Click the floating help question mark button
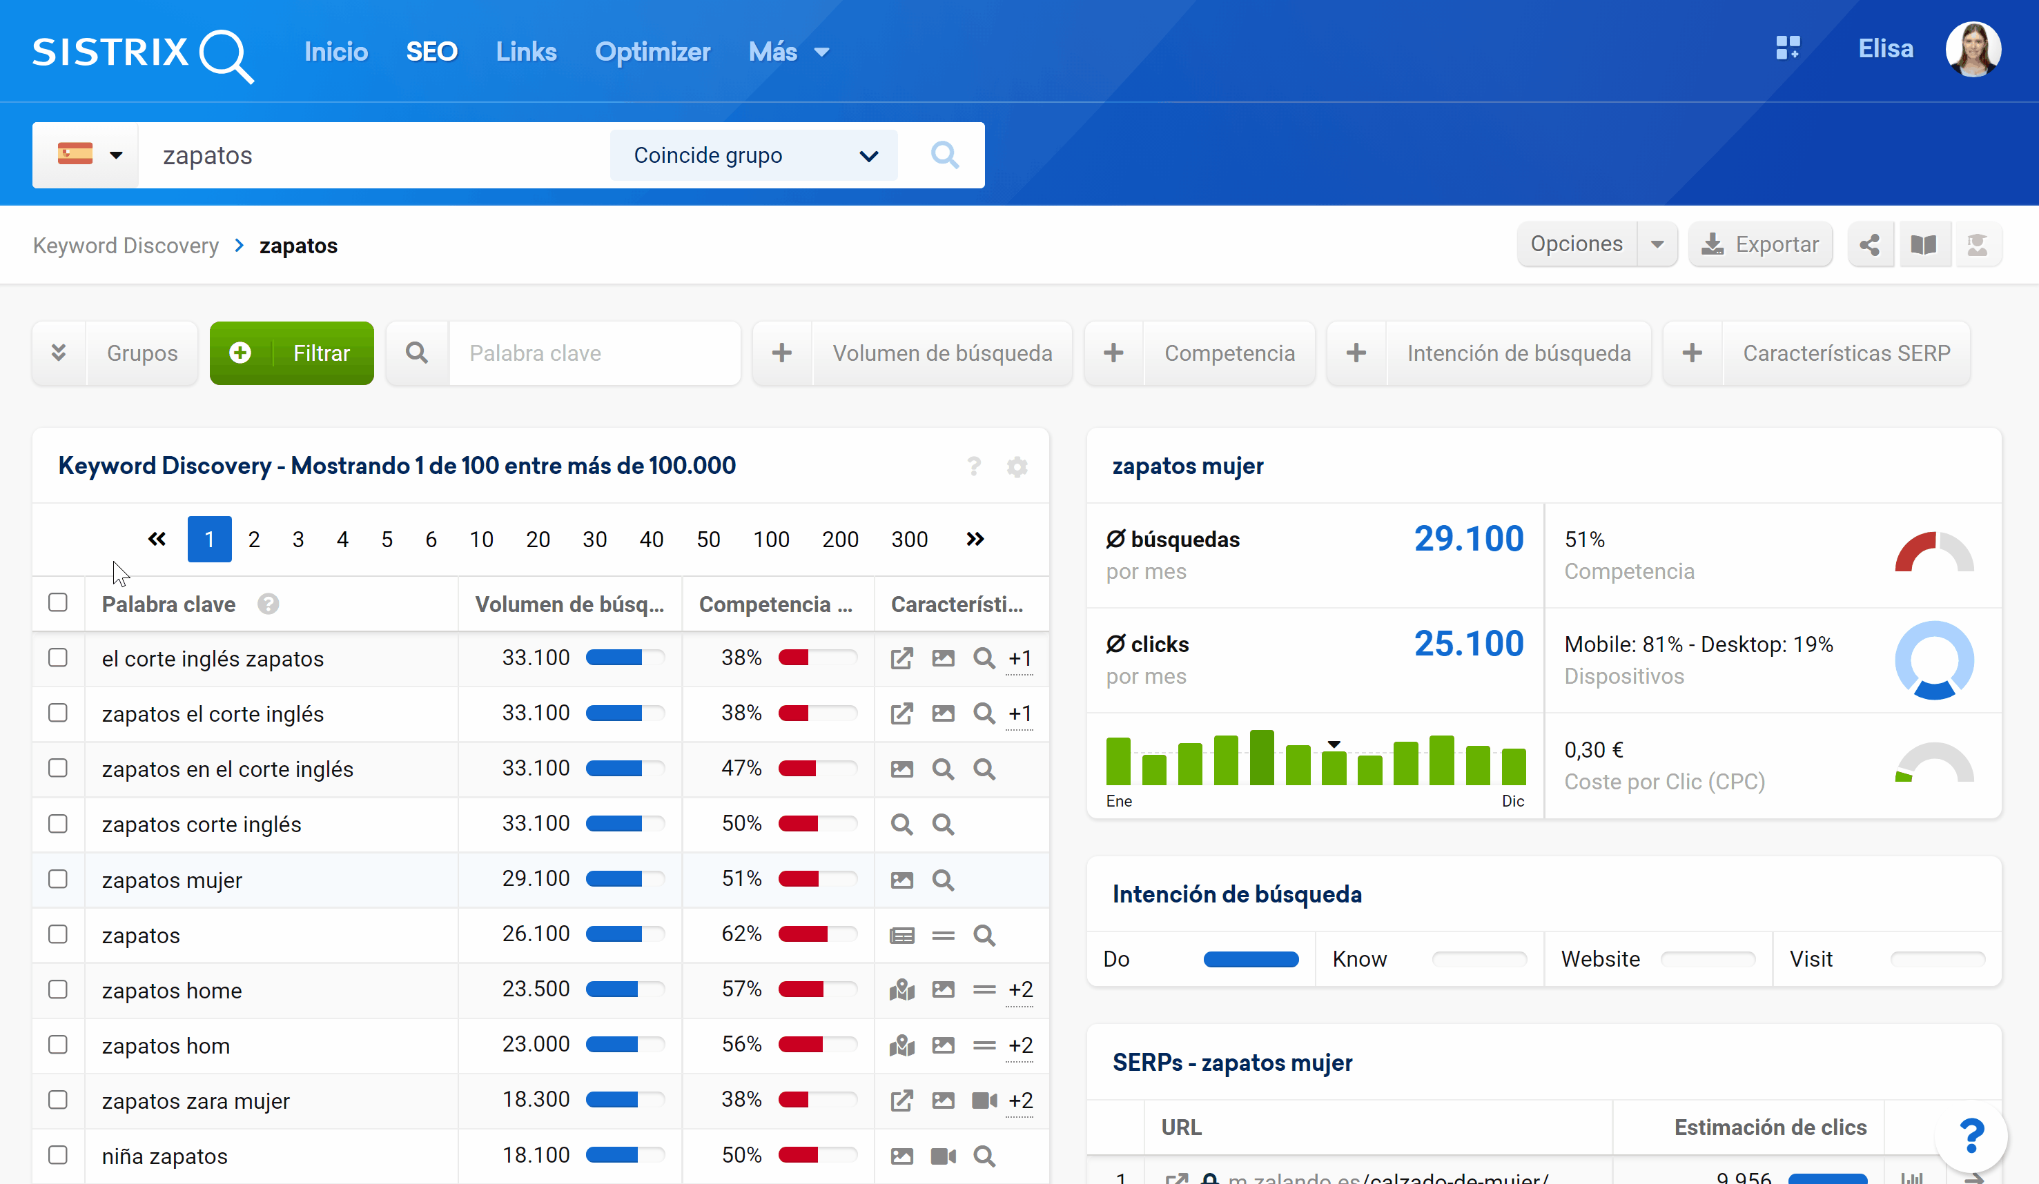This screenshot has width=2039, height=1184. coord(1971,1136)
